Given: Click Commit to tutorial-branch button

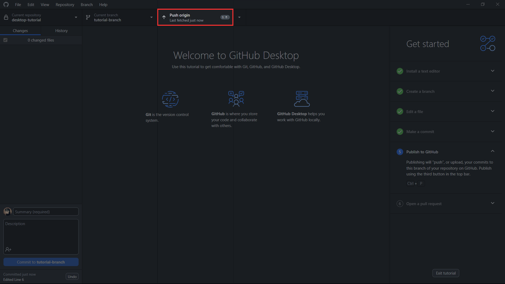Looking at the screenshot, I should pos(41,262).
